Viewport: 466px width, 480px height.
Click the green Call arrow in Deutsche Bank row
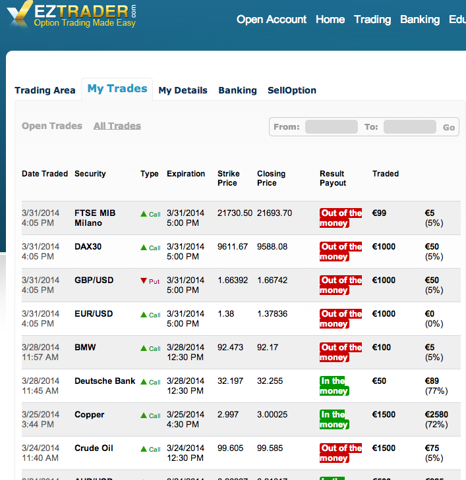point(144,382)
